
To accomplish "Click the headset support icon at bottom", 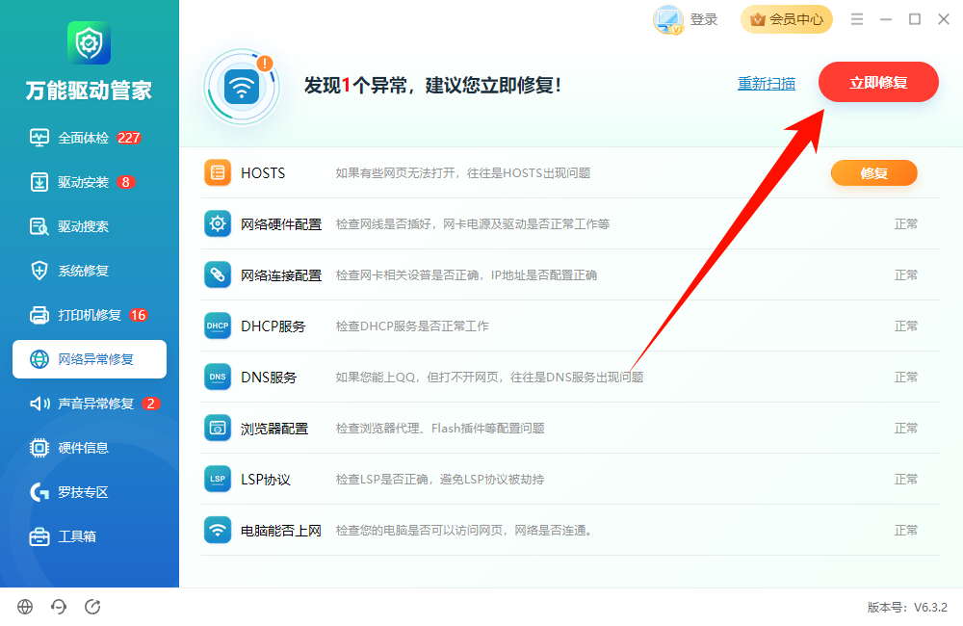I will pos(59,607).
